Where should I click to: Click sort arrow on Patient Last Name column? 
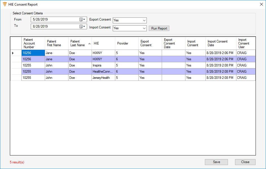click(x=89, y=43)
